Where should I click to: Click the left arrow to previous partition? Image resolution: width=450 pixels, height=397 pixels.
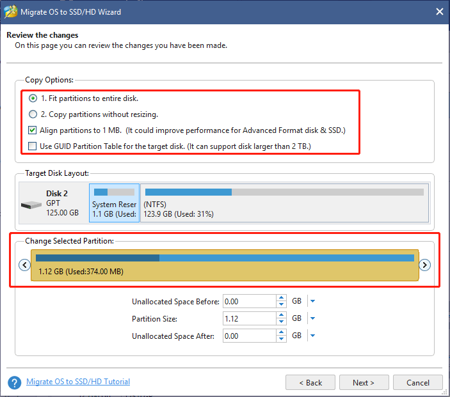[x=24, y=265]
